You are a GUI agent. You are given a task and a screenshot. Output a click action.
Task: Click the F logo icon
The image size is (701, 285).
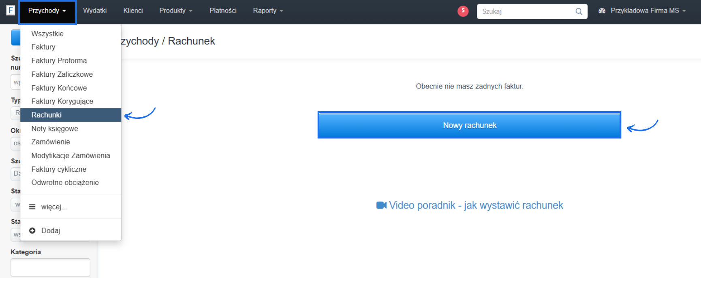11,10
